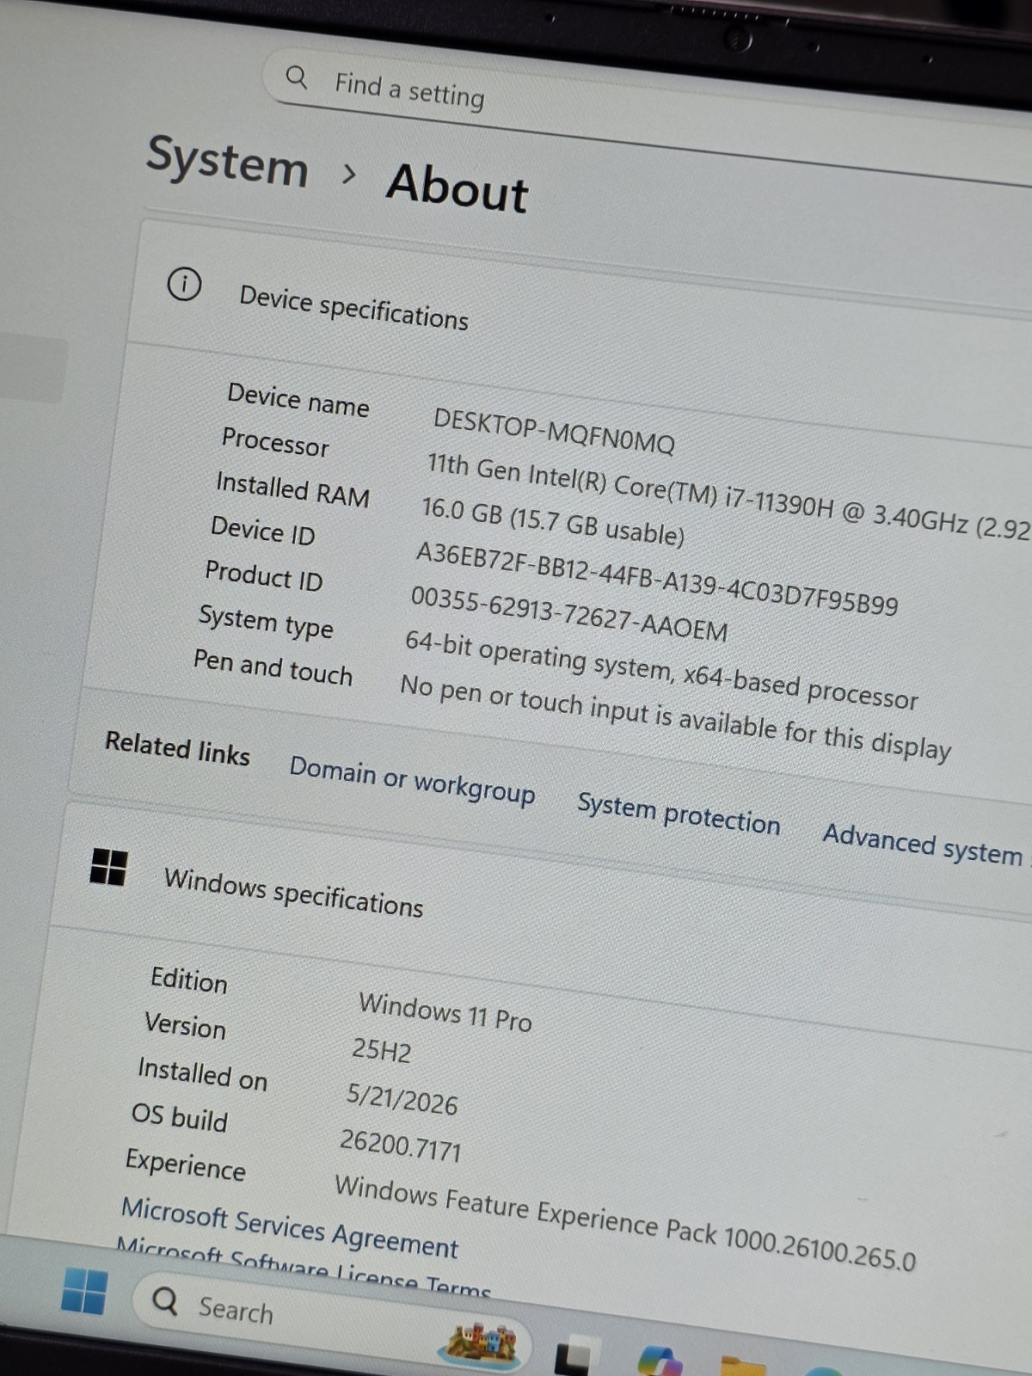Click the Device specifications info icon
The width and height of the screenshot is (1032, 1376).
(184, 283)
